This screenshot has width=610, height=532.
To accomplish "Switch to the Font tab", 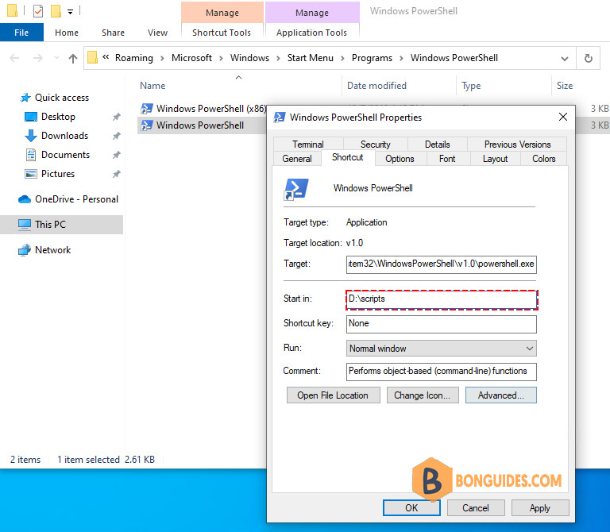I will point(447,159).
